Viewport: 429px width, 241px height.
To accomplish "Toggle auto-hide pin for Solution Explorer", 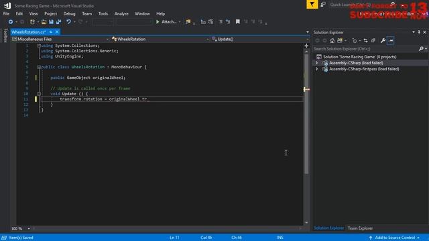I will [419, 32].
